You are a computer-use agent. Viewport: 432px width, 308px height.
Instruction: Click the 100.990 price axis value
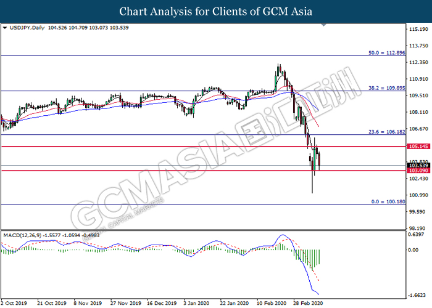pyautogui.click(x=419, y=195)
